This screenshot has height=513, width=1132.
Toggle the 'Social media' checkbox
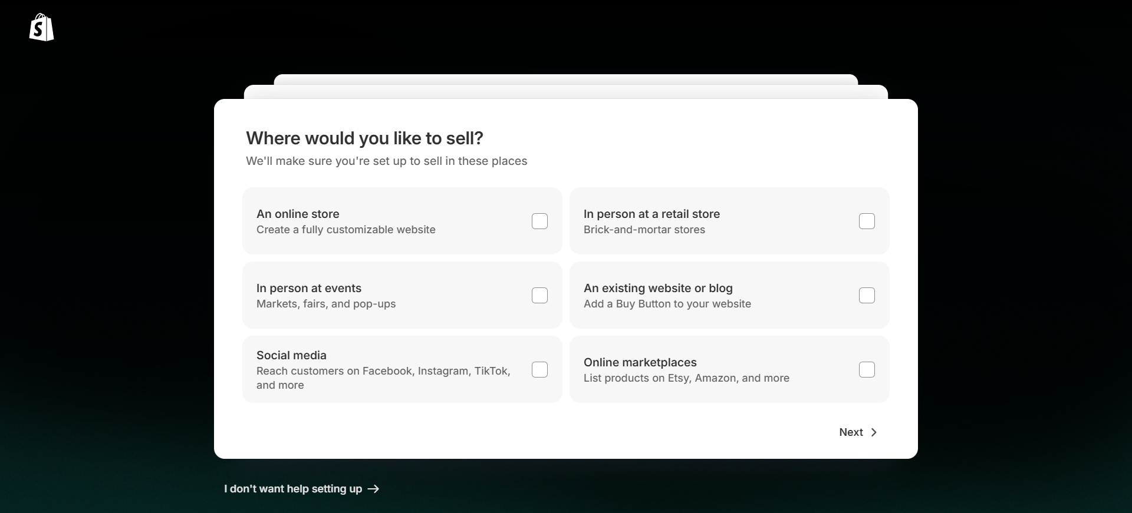click(539, 369)
